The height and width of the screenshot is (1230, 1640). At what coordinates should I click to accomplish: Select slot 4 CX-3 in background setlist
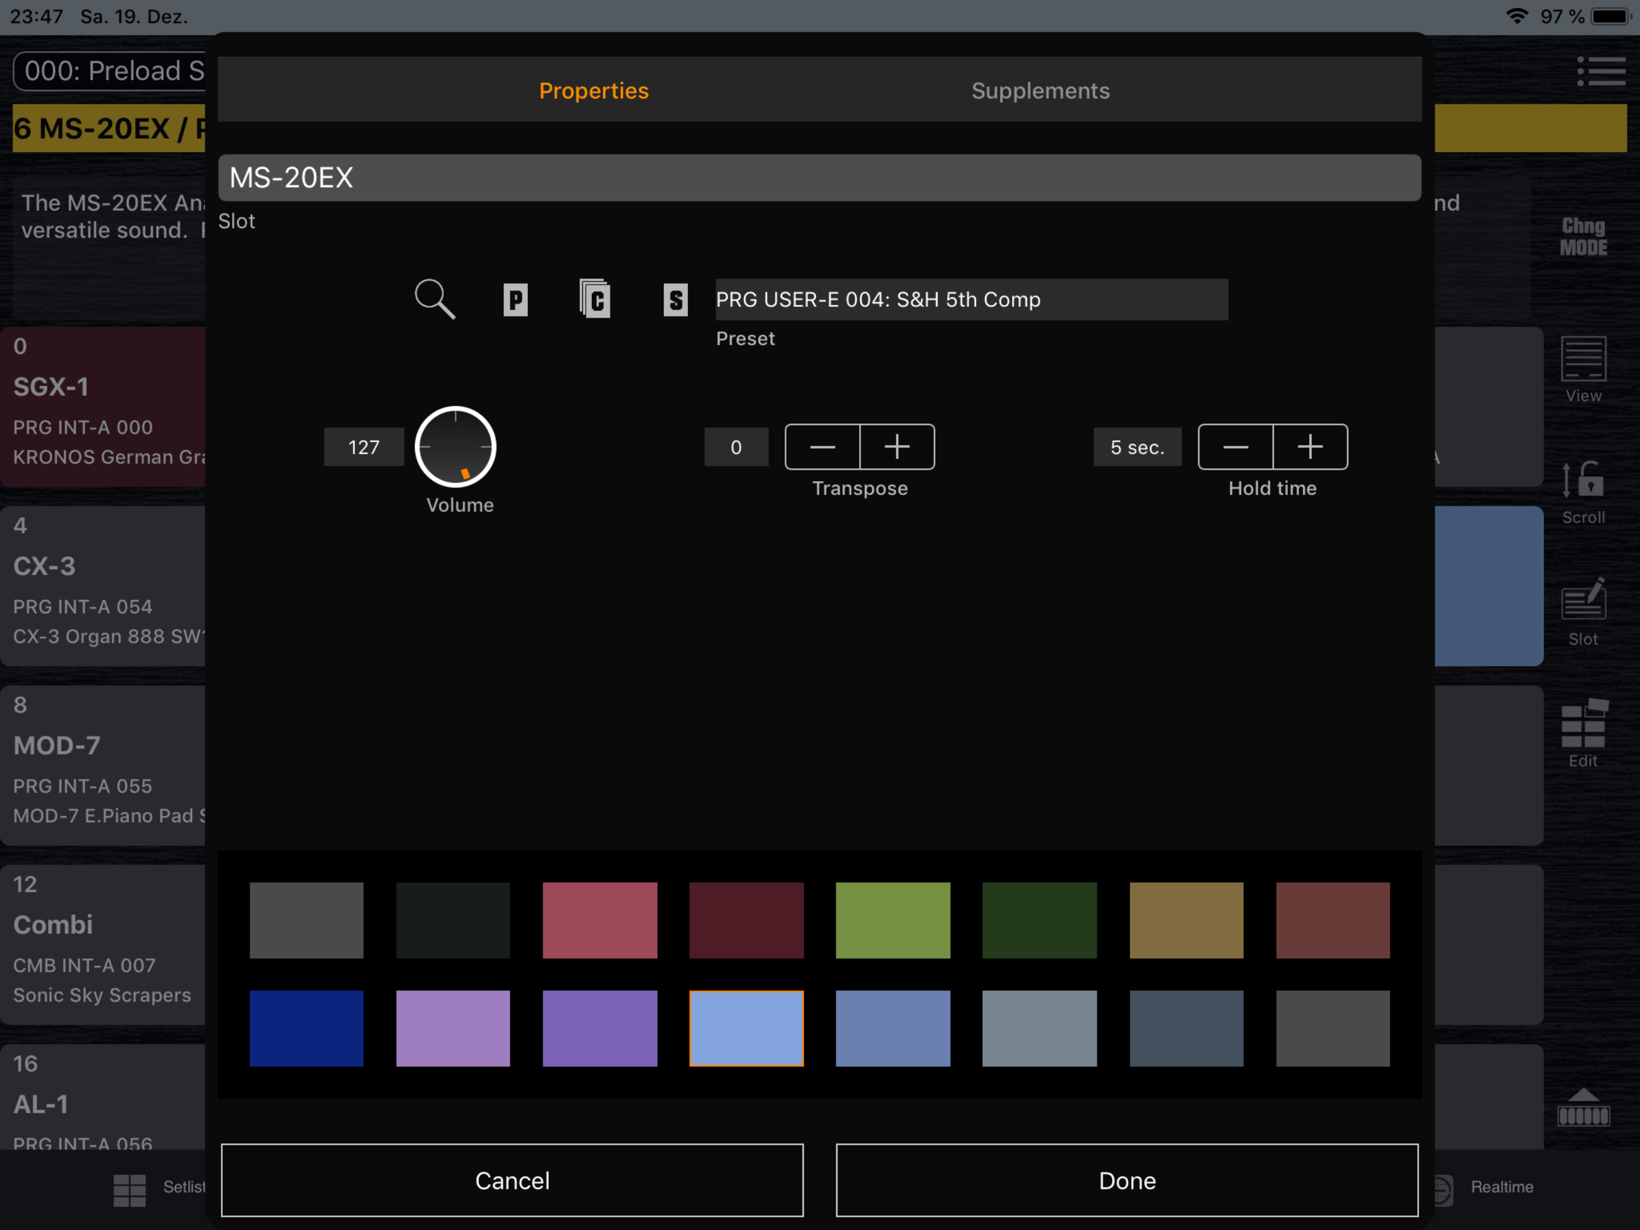click(x=103, y=586)
